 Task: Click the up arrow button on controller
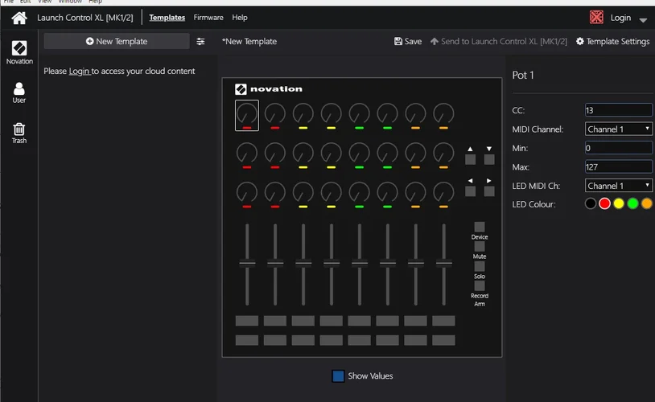click(470, 159)
